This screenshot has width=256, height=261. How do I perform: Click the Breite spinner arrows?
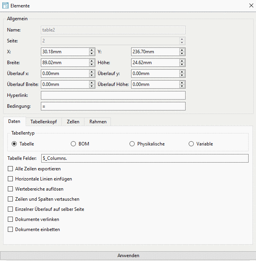click(92, 63)
